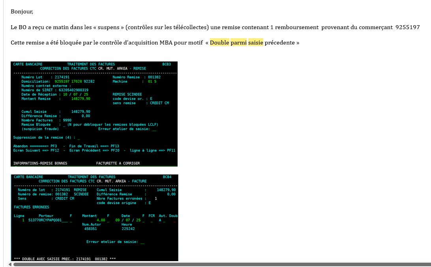Viewport: 431px width, 267px height.
Task: Click the "FACTURETTE A CORRIGER" status text
Action: click(118, 163)
